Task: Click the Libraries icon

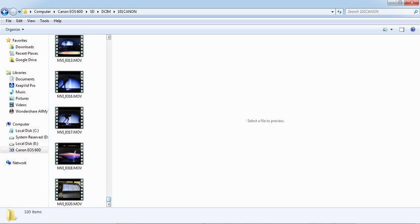Action: click(x=8, y=73)
